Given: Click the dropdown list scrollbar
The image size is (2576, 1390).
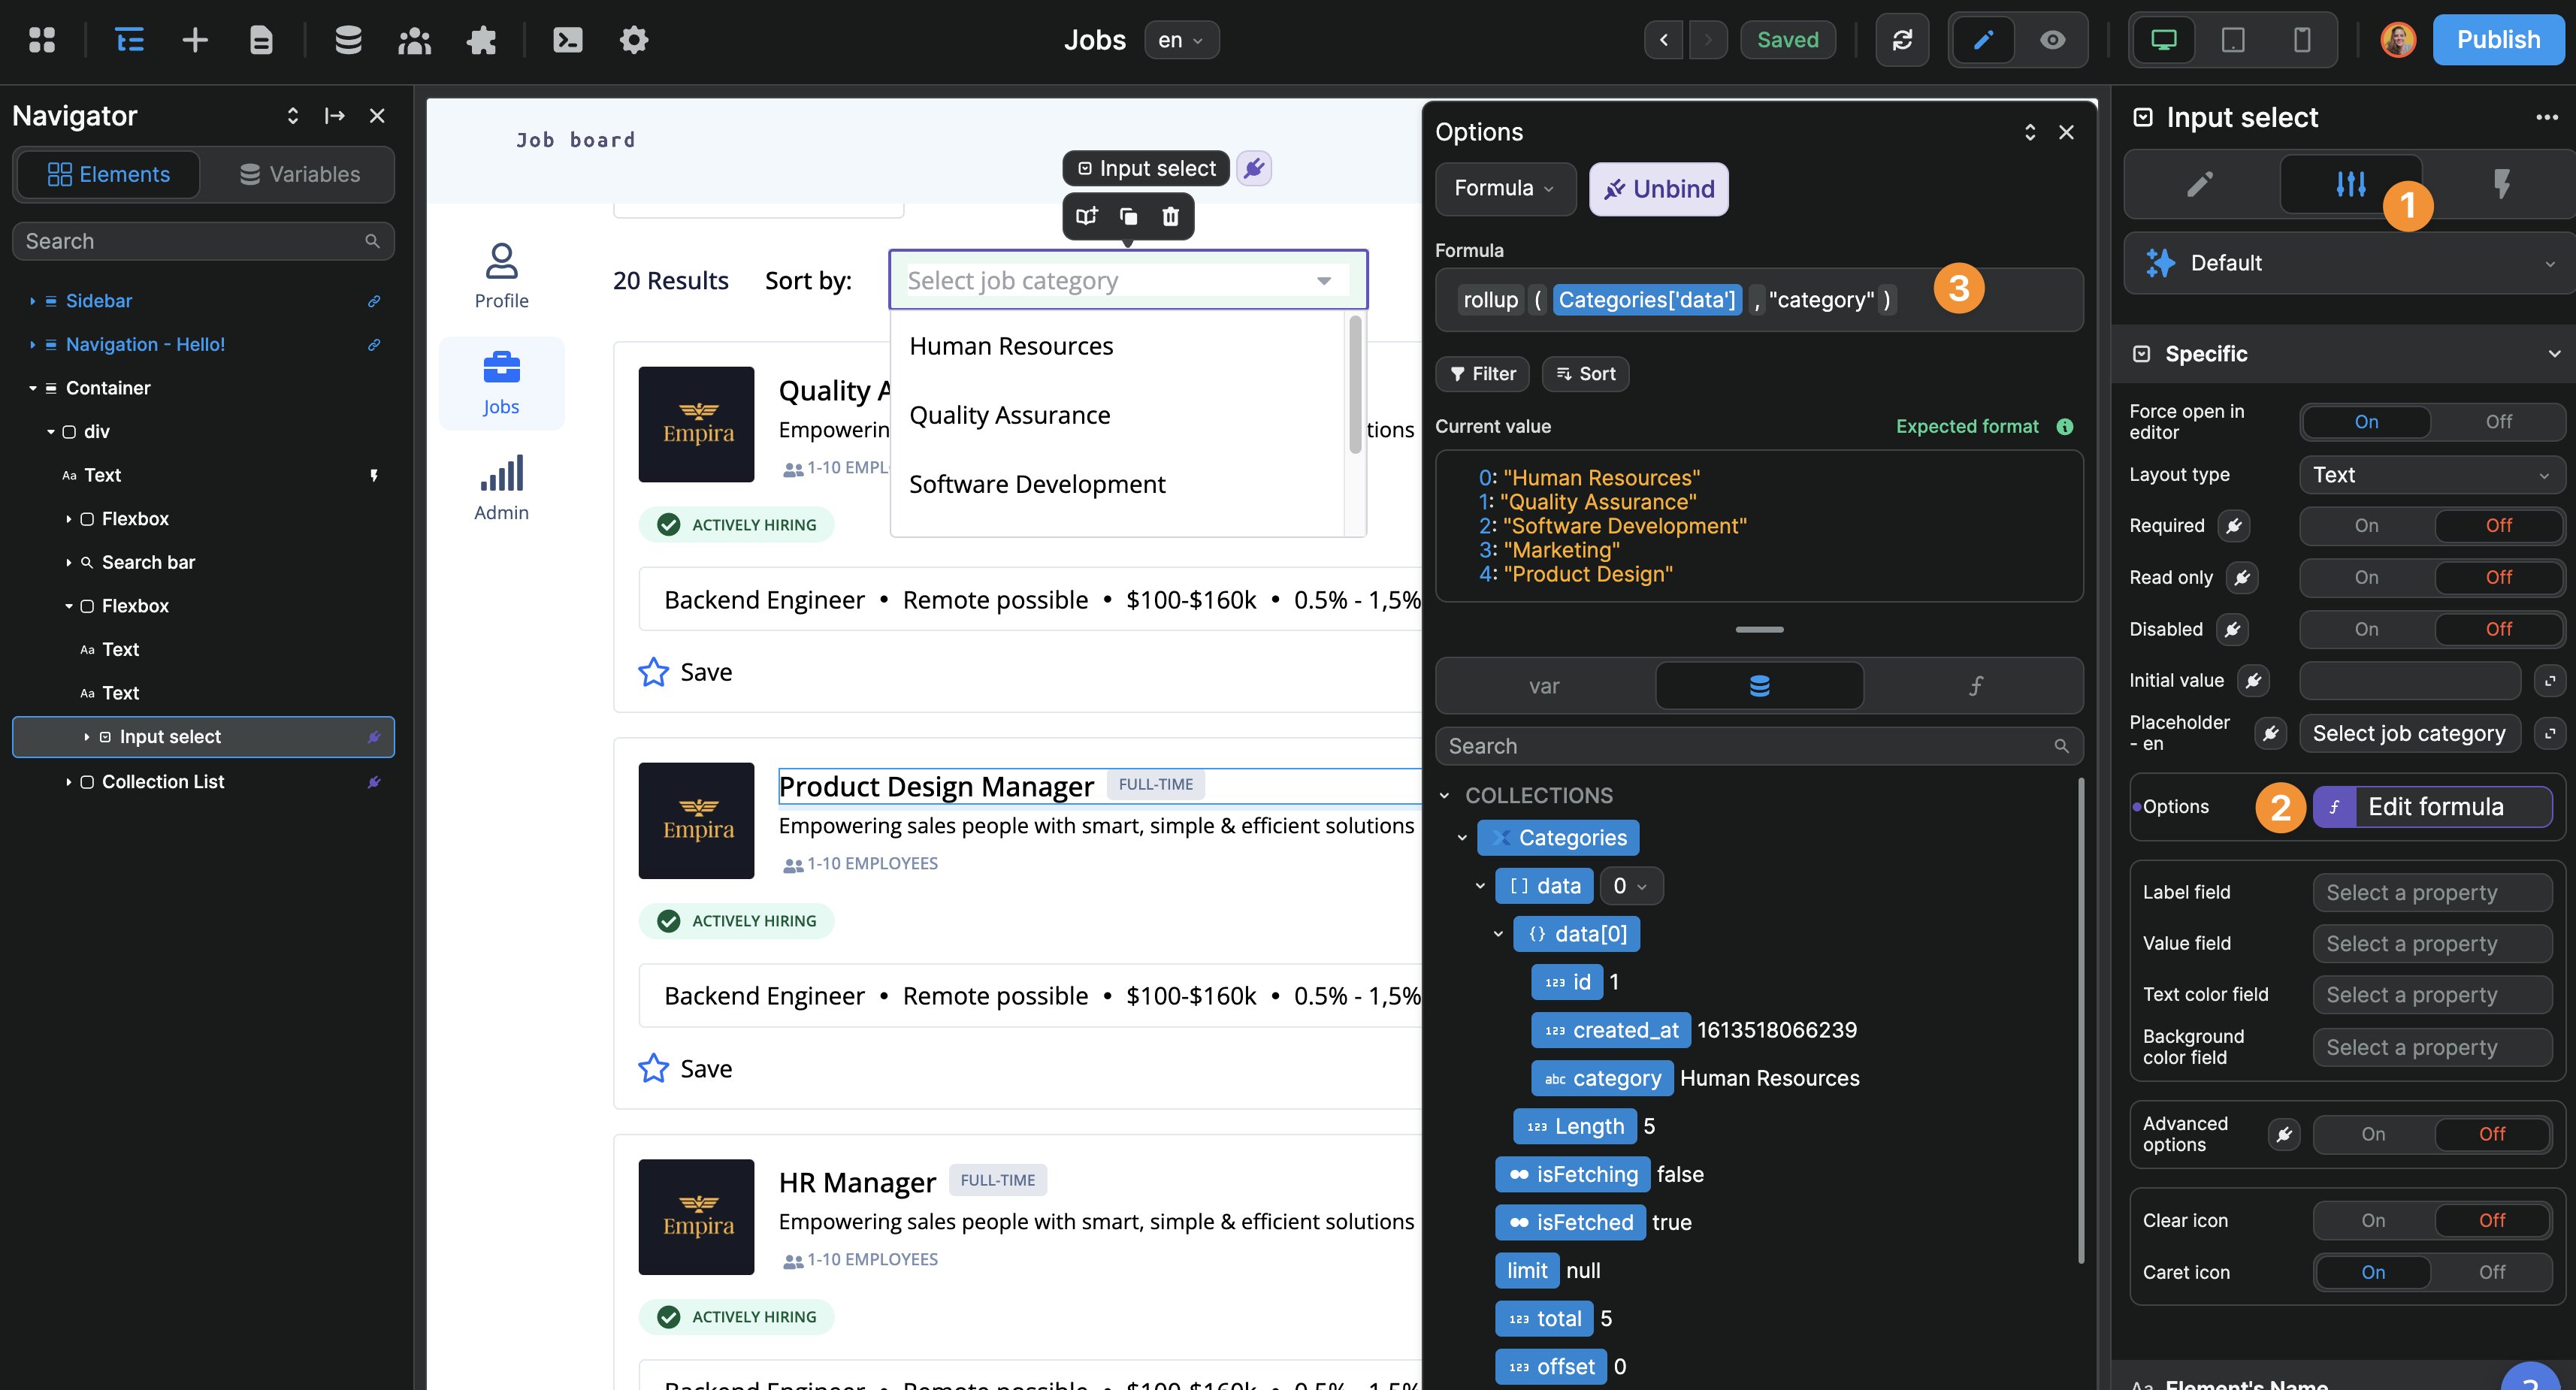Looking at the screenshot, I should [x=1355, y=385].
